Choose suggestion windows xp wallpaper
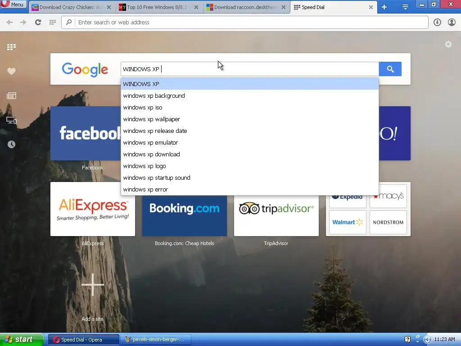This screenshot has width=461, height=346. coord(249,119)
